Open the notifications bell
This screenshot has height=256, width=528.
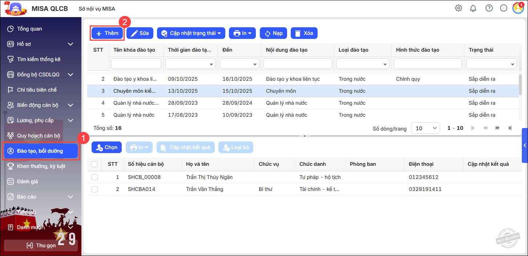point(473,8)
